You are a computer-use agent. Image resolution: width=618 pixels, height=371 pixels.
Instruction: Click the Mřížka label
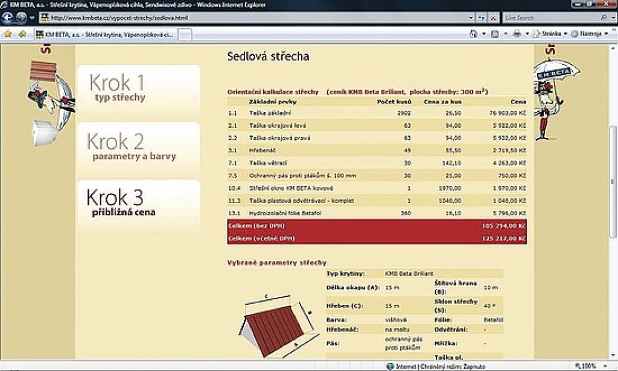click(446, 343)
